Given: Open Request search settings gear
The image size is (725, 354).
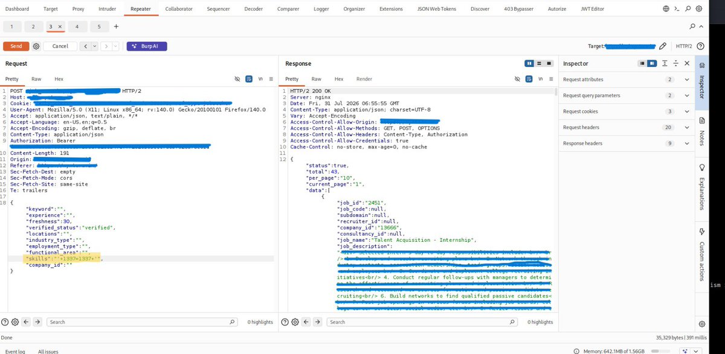Looking at the screenshot, I should (15, 322).
